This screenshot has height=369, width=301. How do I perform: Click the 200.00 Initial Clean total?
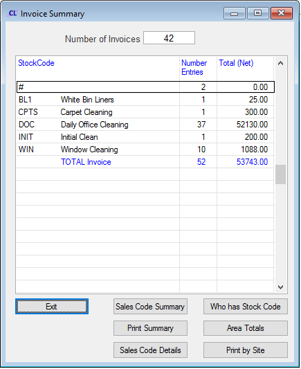[256, 137]
